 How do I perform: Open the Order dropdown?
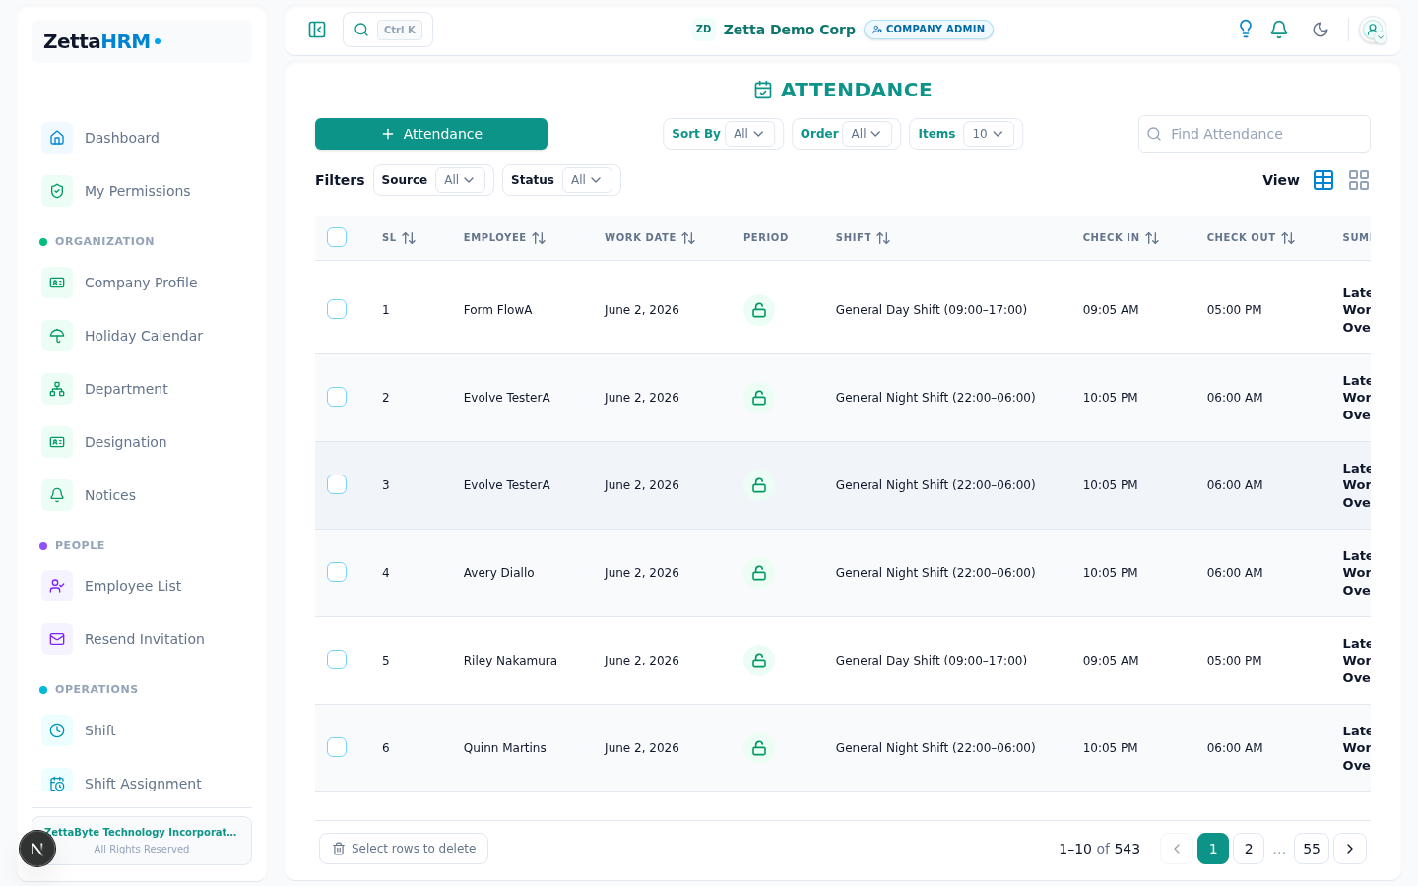pyautogui.click(x=867, y=134)
